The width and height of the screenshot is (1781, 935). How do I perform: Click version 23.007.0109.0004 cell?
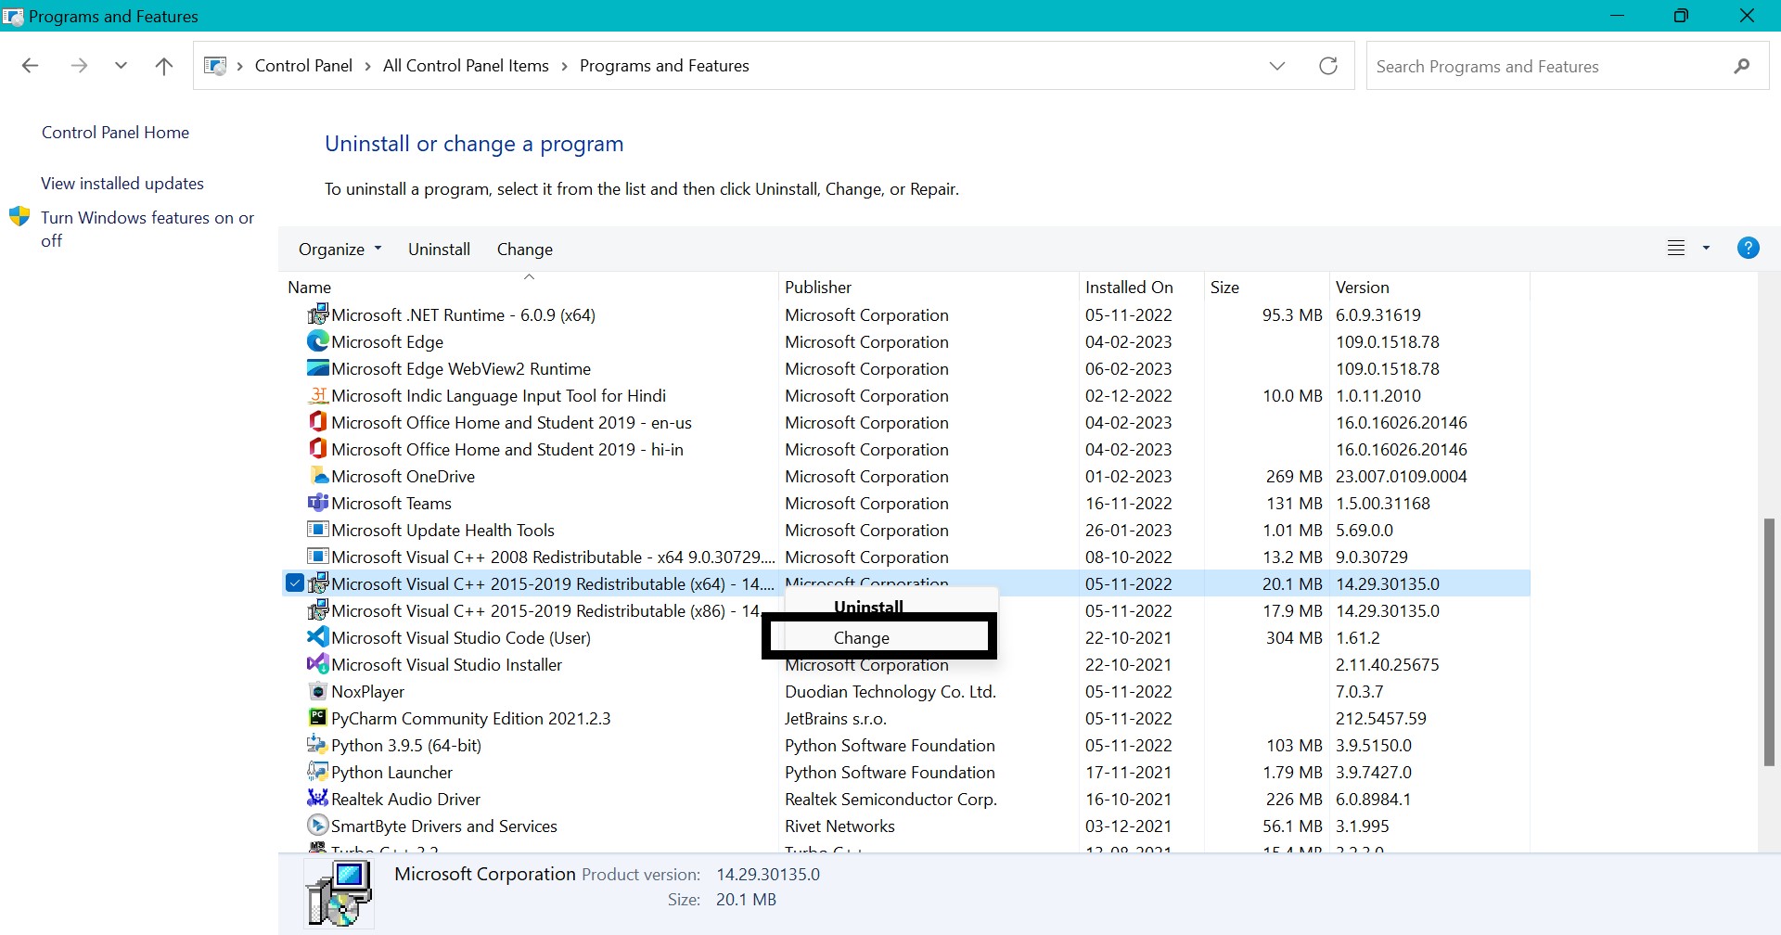(x=1401, y=476)
